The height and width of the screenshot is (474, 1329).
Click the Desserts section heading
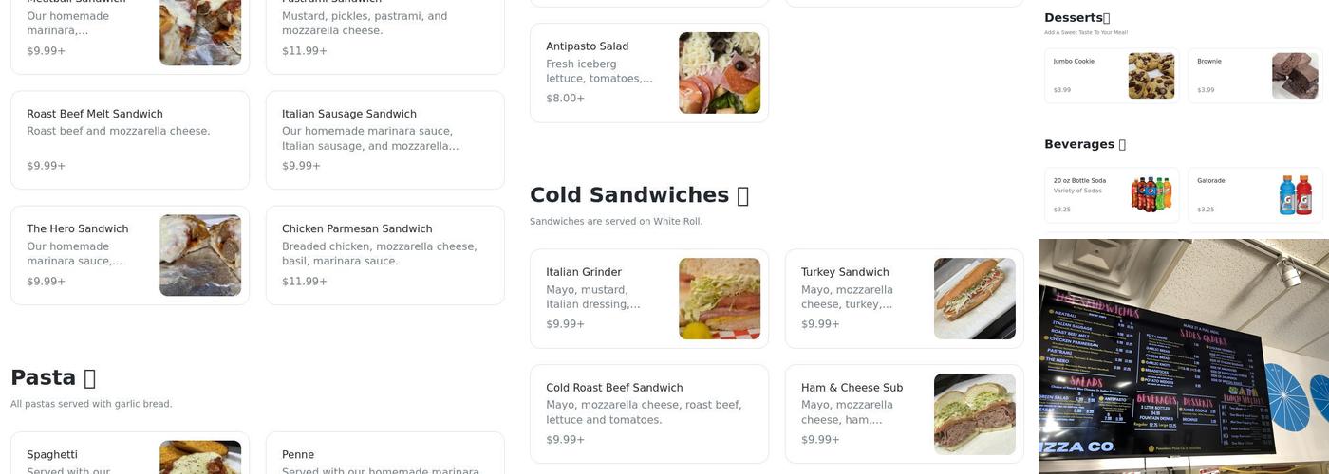coord(1073,18)
